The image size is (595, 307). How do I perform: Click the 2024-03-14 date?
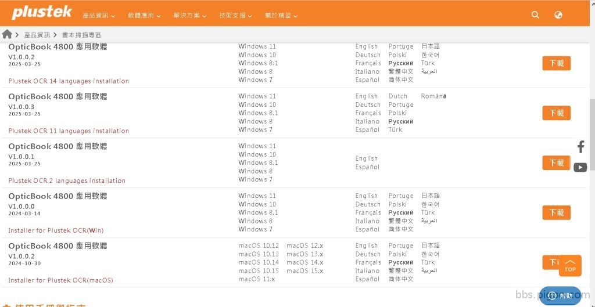click(24, 214)
